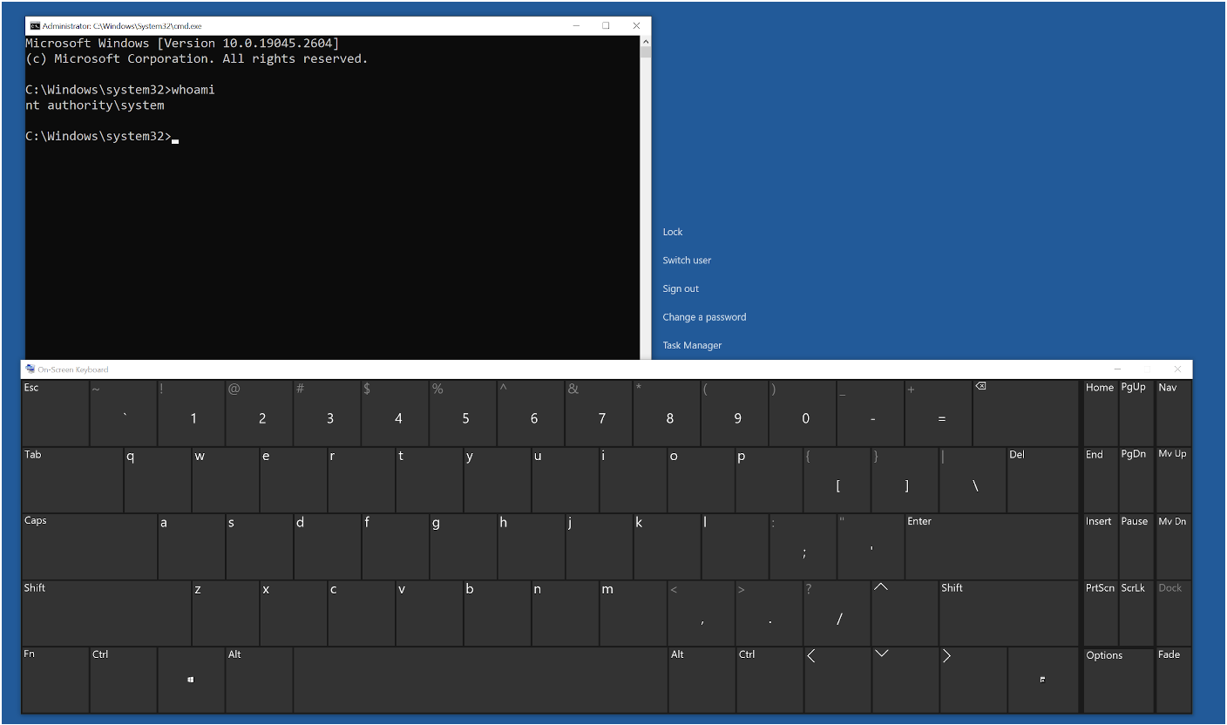Tap the equals plus key
The width and height of the screenshot is (1227, 725).
[x=939, y=413]
